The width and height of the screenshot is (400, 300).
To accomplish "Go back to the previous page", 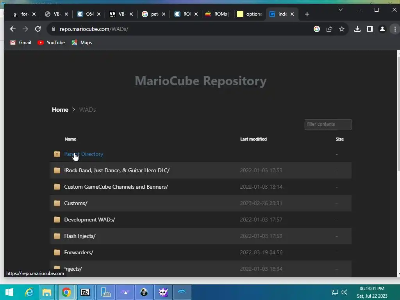I will (x=13, y=29).
